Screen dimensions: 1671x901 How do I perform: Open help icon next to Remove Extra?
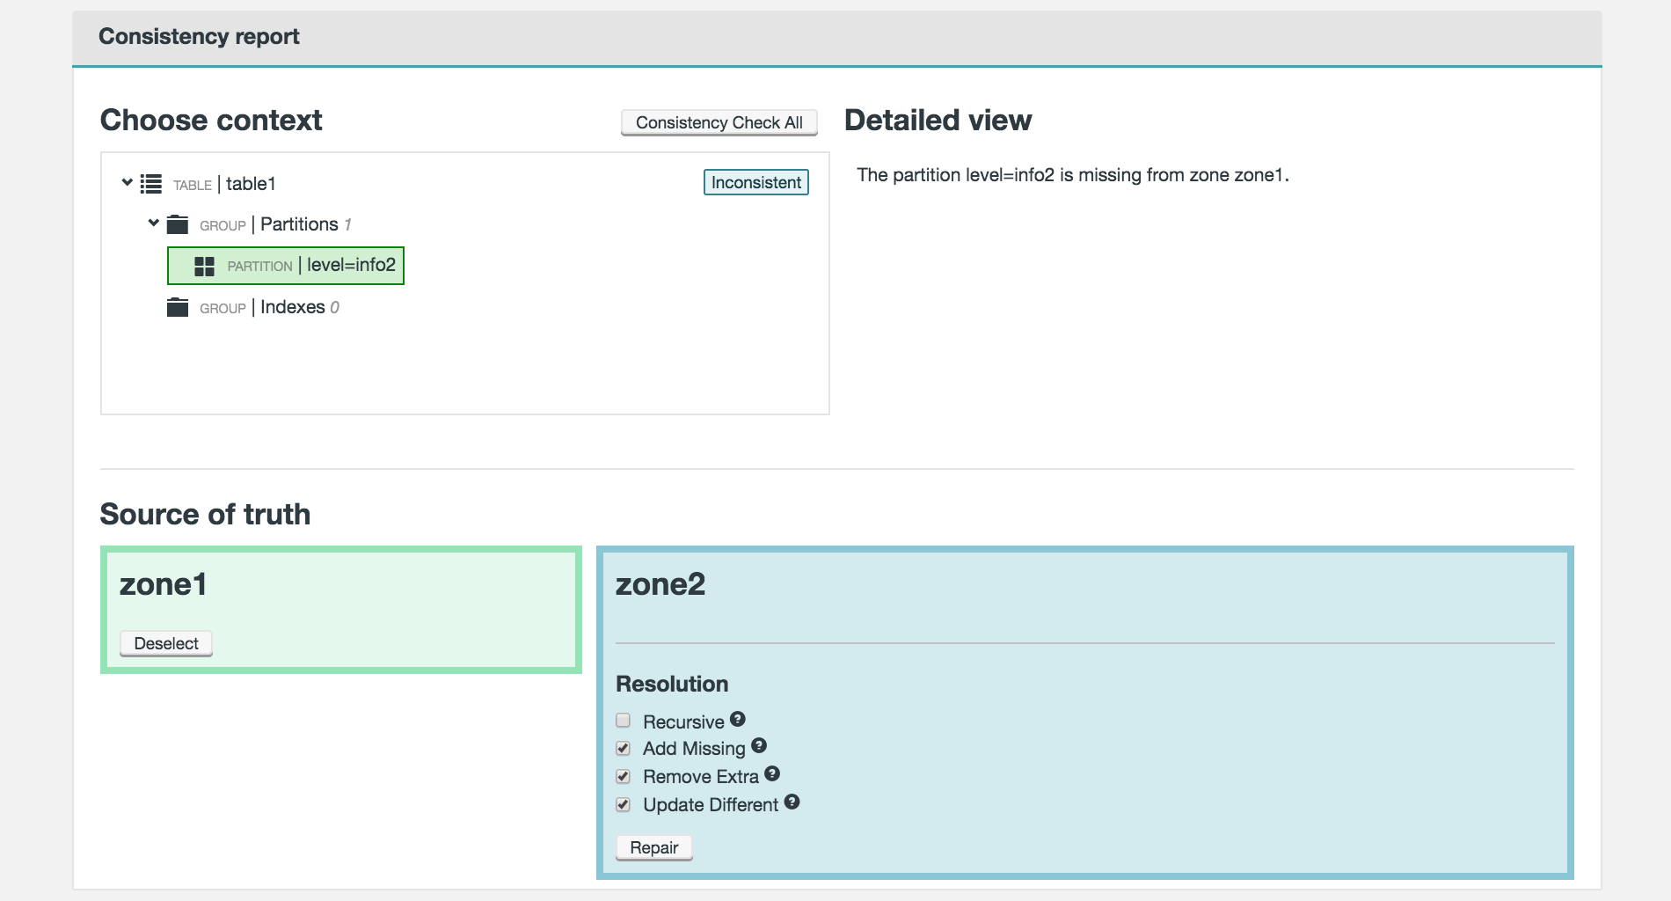(x=772, y=773)
